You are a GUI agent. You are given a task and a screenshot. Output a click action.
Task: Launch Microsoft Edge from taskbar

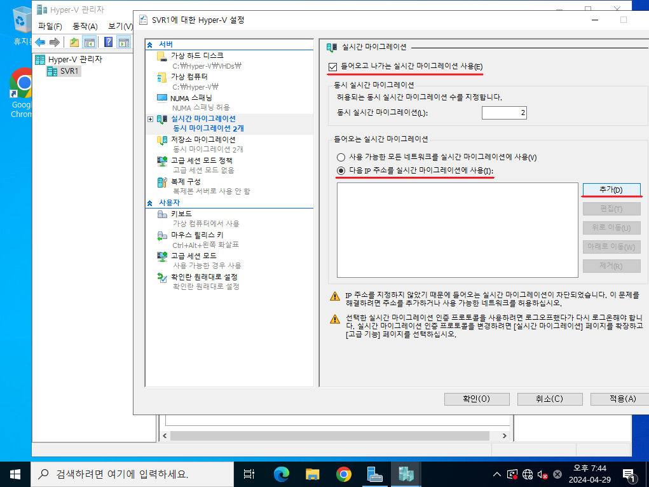(281, 474)
